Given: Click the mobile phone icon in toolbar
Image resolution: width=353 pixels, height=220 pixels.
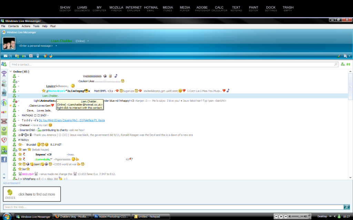Looking at the screenshot, I should click(x=38, y=56).
